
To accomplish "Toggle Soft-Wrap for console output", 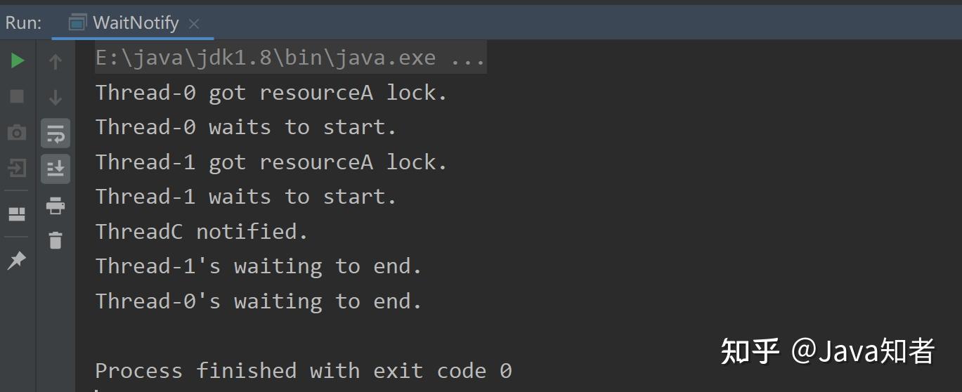I will 56,133.
